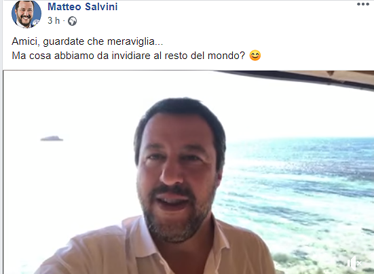
Task: Click the globe public privacy icon
Action: tap(72, 21)
